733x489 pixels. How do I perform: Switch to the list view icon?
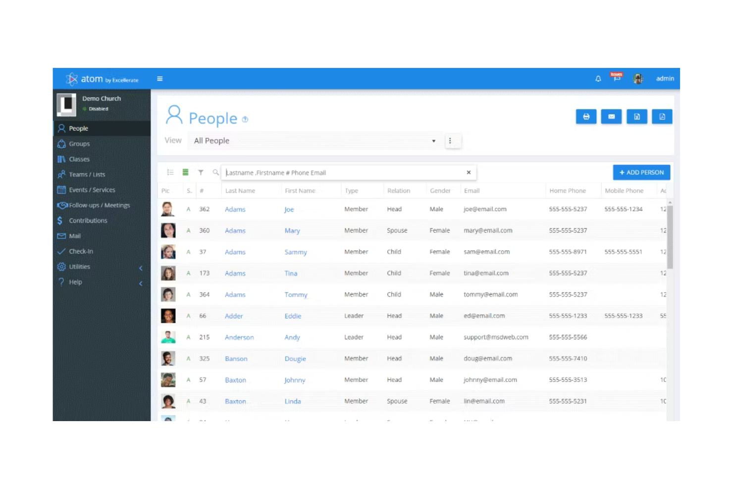pyautogui.click(x=170, y=172)
